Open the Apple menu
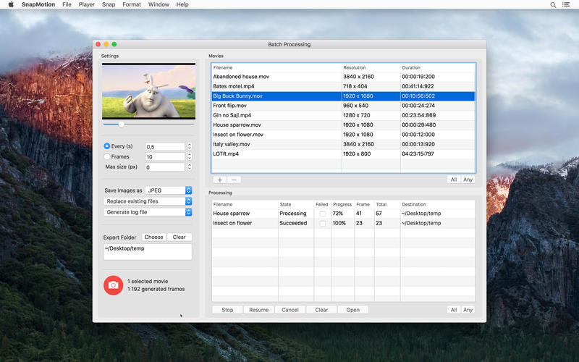The width and height of the screenshot is (579, 362). coord(9,4)
